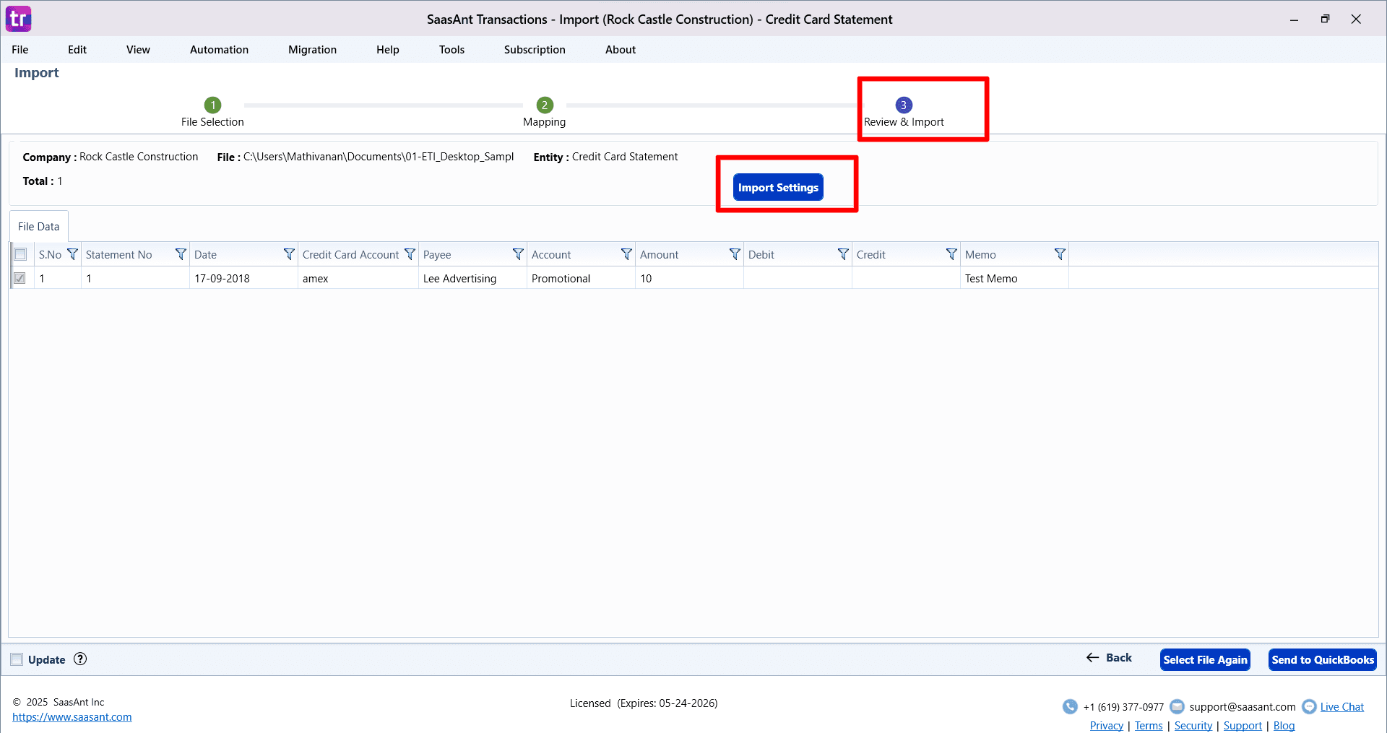
Task: Click the SaasAnt Transactions app logo
Action: 18,19
